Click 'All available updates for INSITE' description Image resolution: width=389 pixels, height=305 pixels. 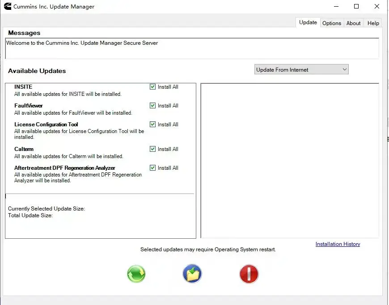(x=68, y=94)
